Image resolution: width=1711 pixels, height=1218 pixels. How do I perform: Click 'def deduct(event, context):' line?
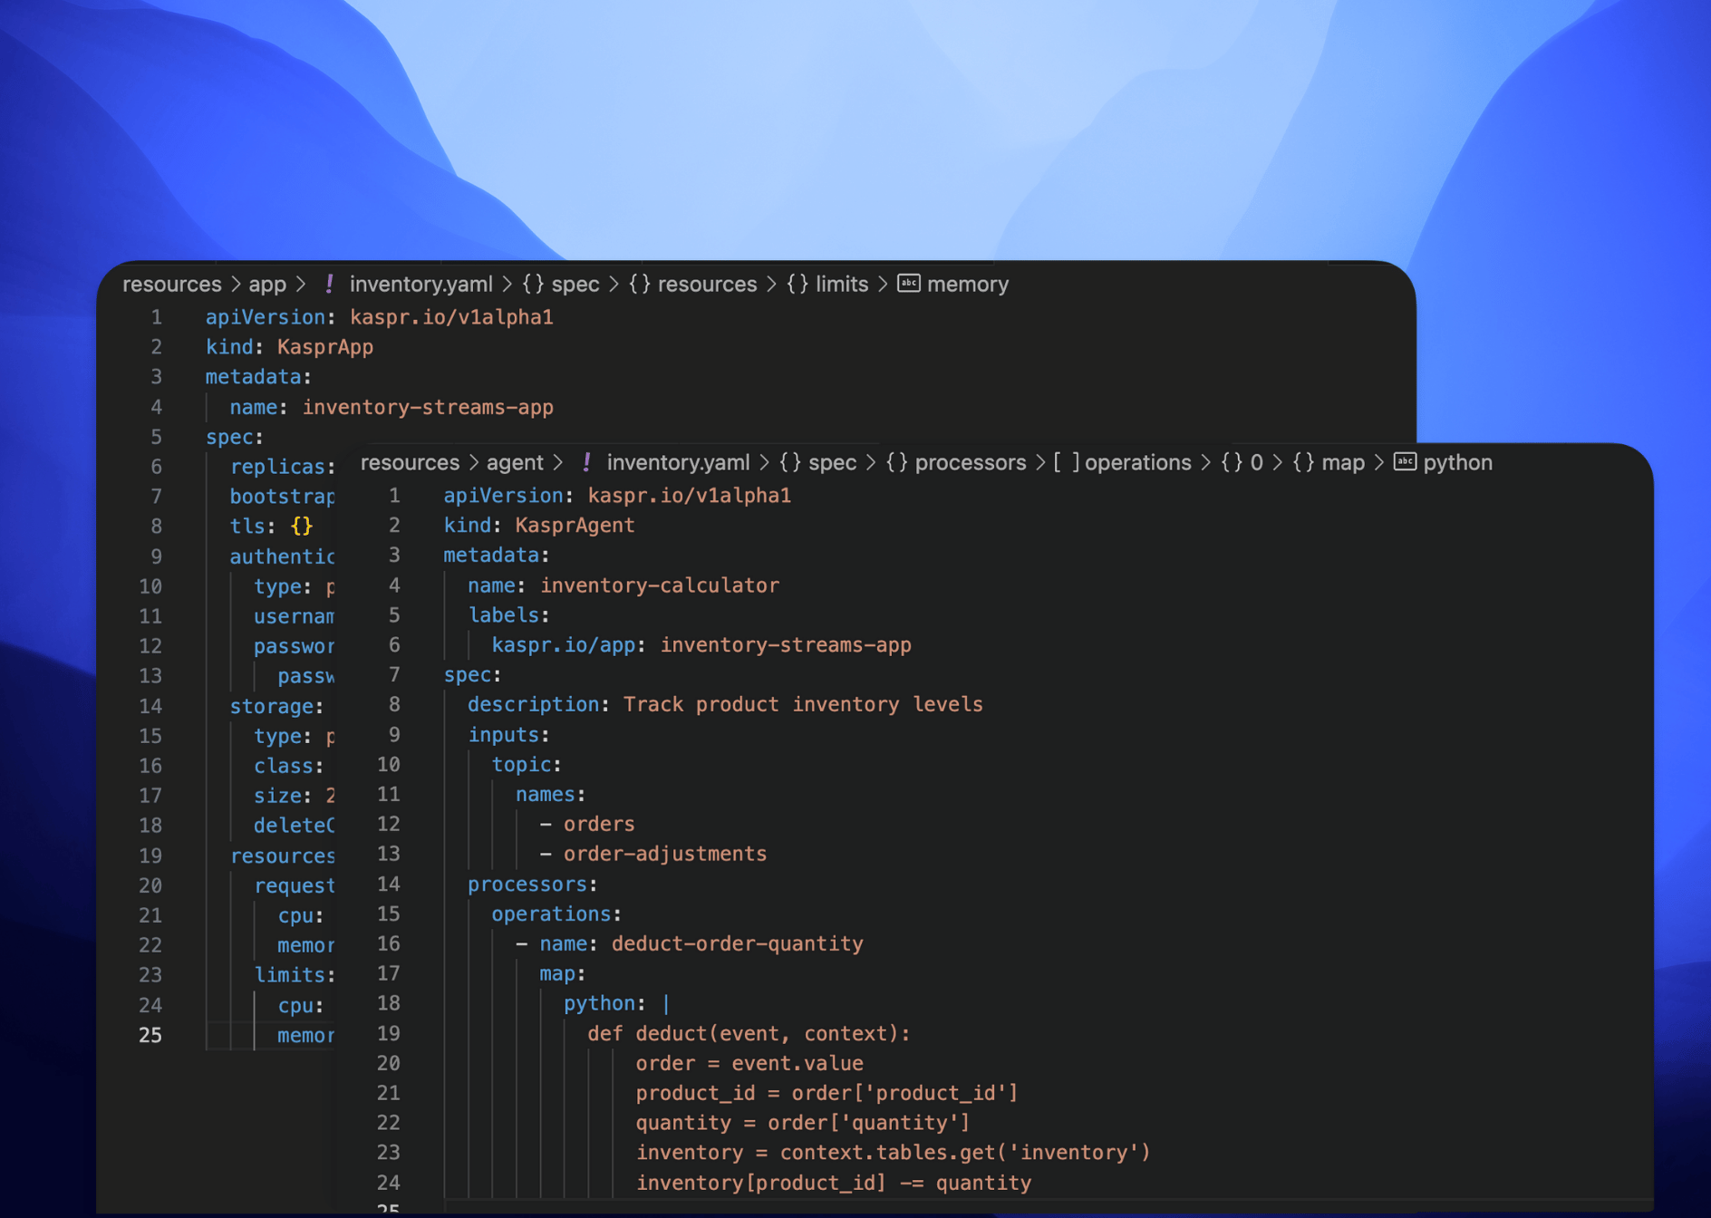[x=749, y=1034]
